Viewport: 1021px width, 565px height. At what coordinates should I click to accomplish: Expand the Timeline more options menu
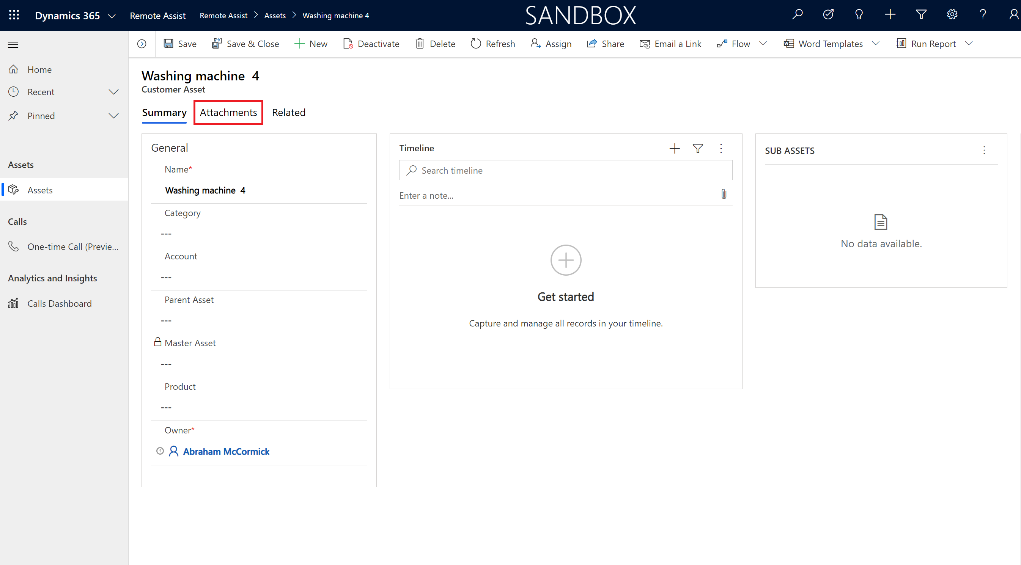tap(722, 148)
